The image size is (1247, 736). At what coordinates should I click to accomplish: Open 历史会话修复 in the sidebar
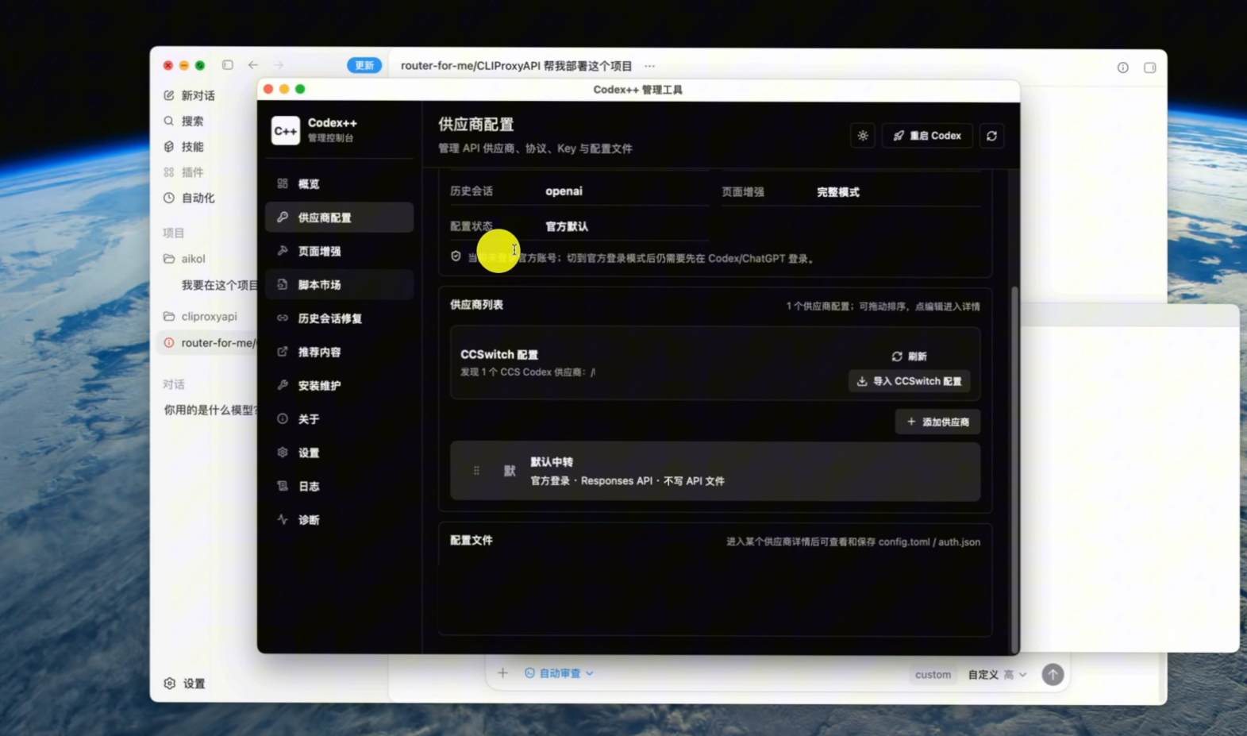339,318
